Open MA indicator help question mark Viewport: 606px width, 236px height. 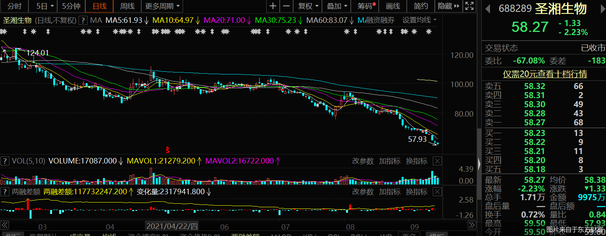(x=83, y=20)
